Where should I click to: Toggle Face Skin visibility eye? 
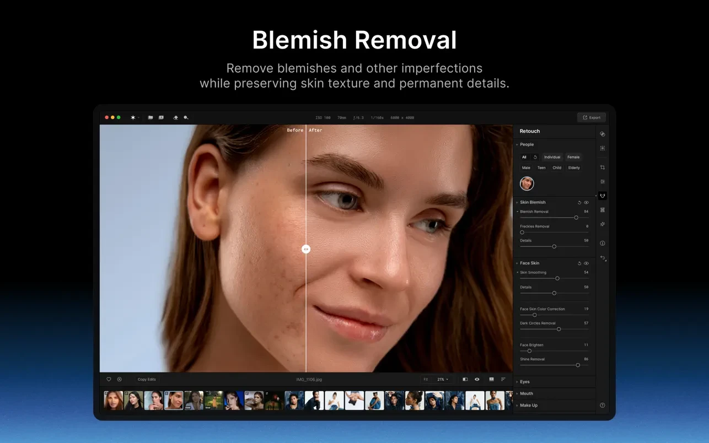[x=586, y=263]
